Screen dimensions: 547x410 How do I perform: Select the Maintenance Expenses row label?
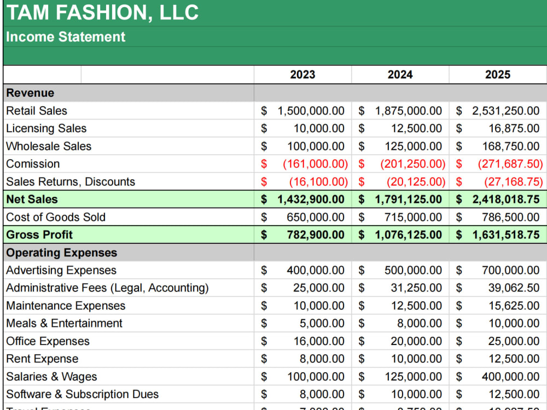click(66, 306)
